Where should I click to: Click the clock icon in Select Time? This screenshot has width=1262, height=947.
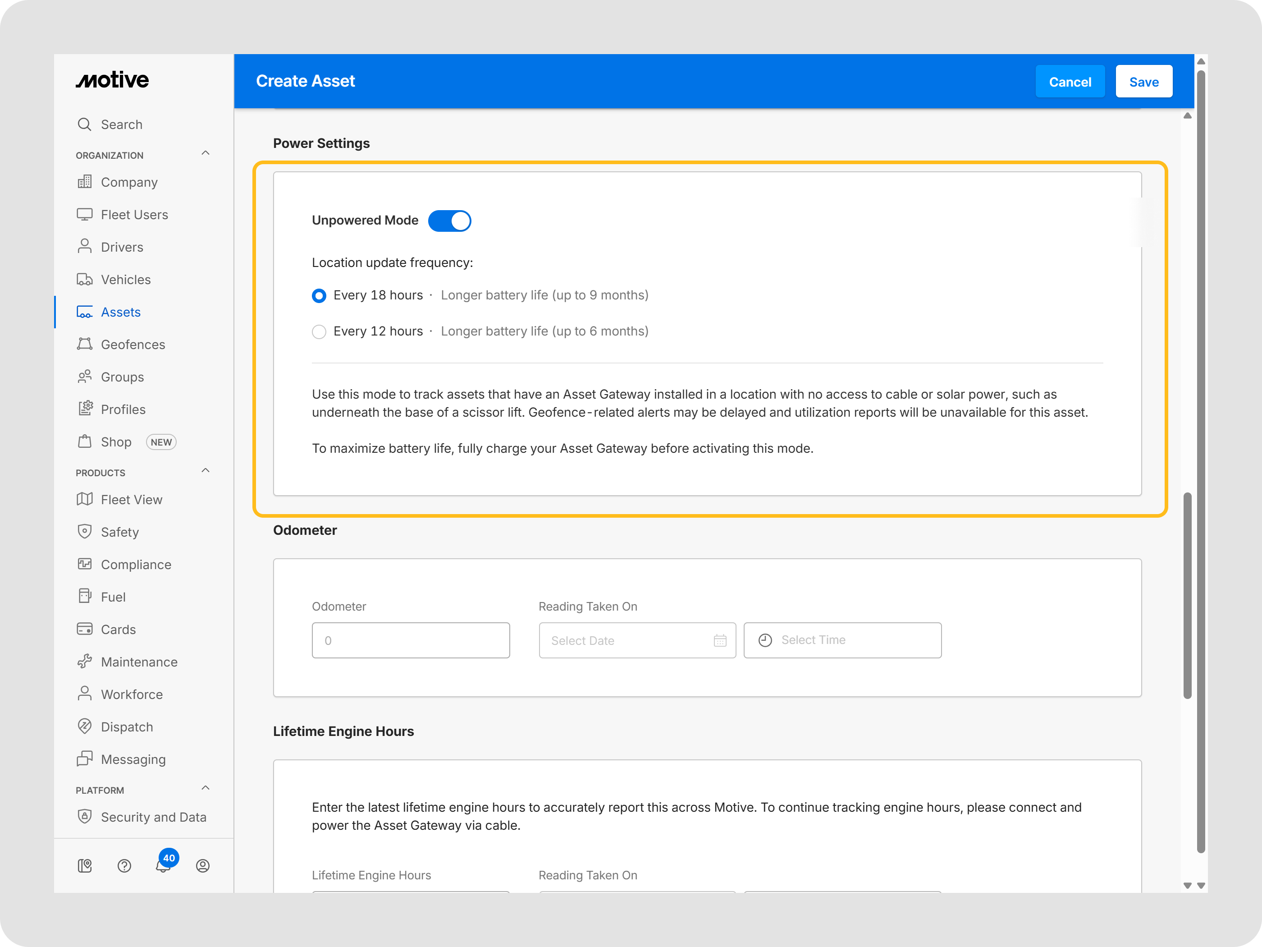[x=765, y=640]
